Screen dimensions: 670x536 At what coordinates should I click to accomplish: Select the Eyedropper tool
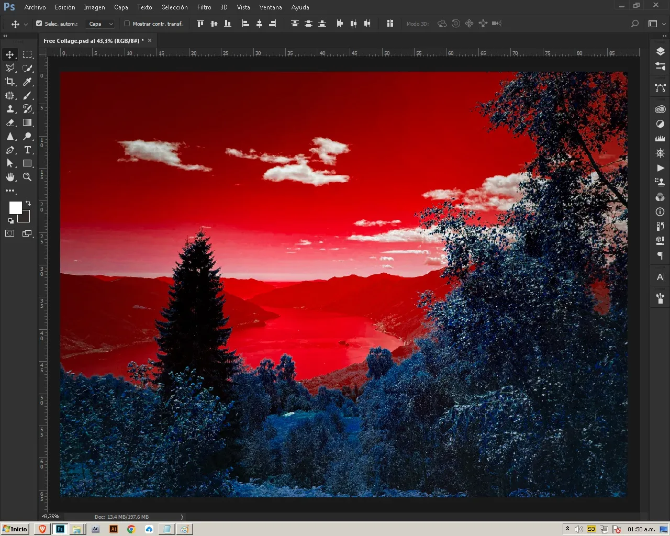27,82
